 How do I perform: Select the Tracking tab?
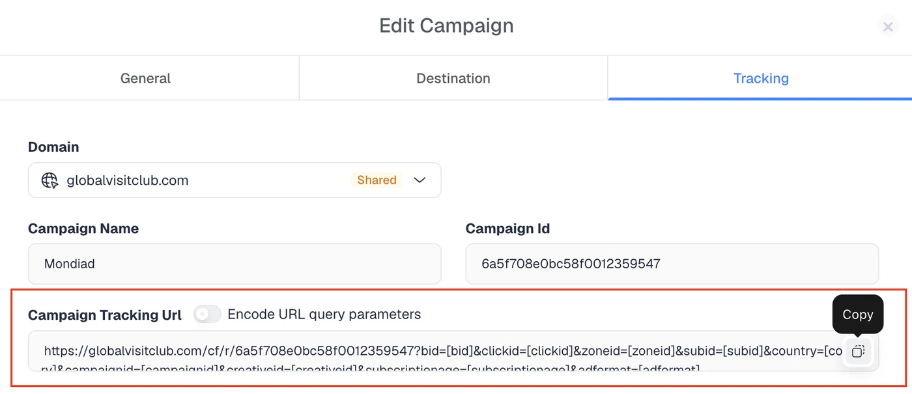(x=760, y=78)
